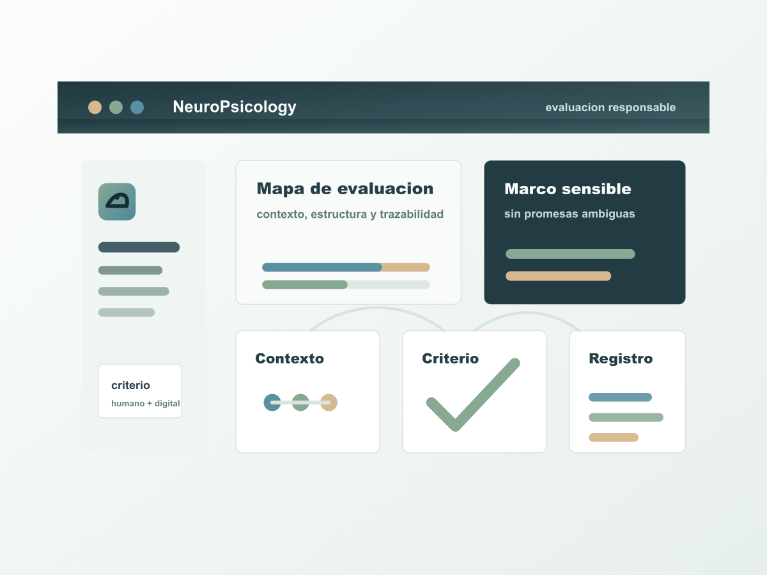Click the sidebar "criterio" box

[140, 391]
